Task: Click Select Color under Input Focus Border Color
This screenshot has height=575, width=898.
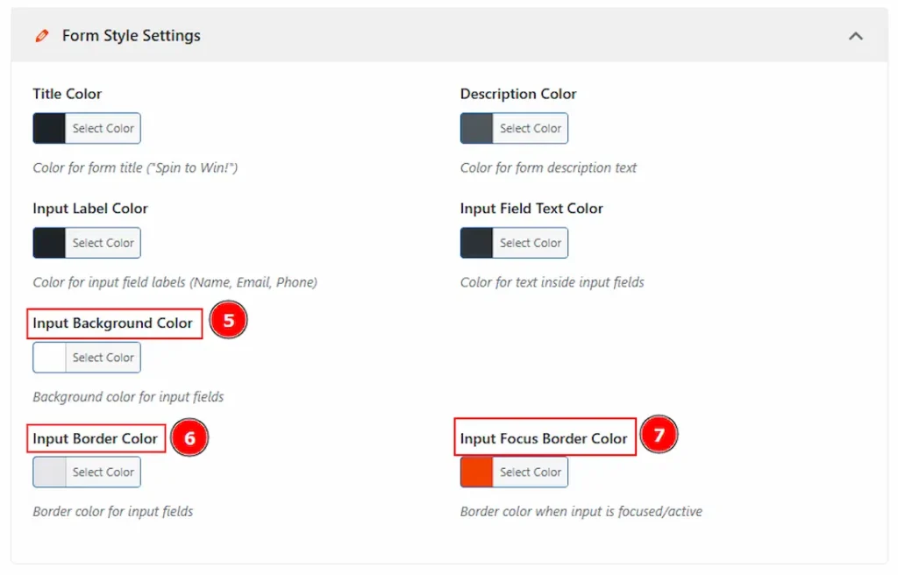Action: point(531,472)
